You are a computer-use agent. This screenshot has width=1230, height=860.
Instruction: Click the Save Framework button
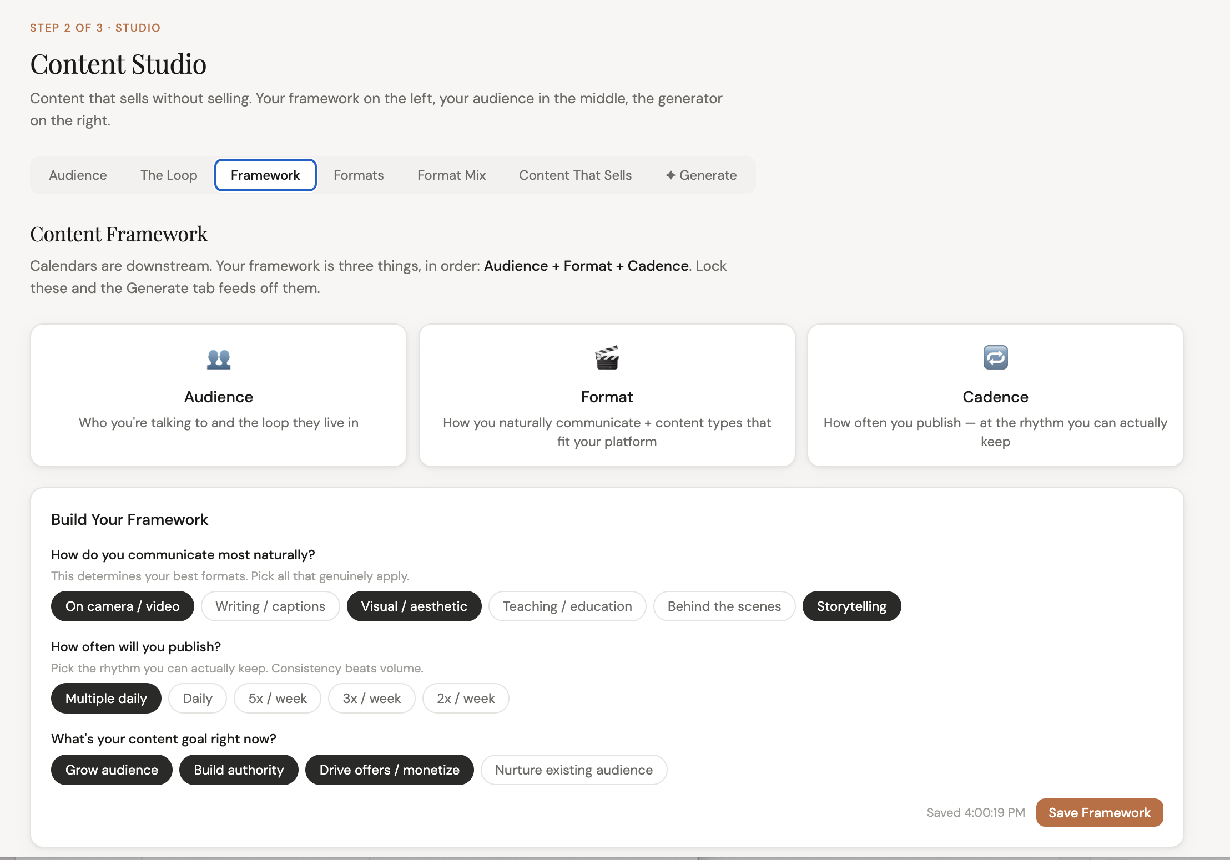(1100, 813)
